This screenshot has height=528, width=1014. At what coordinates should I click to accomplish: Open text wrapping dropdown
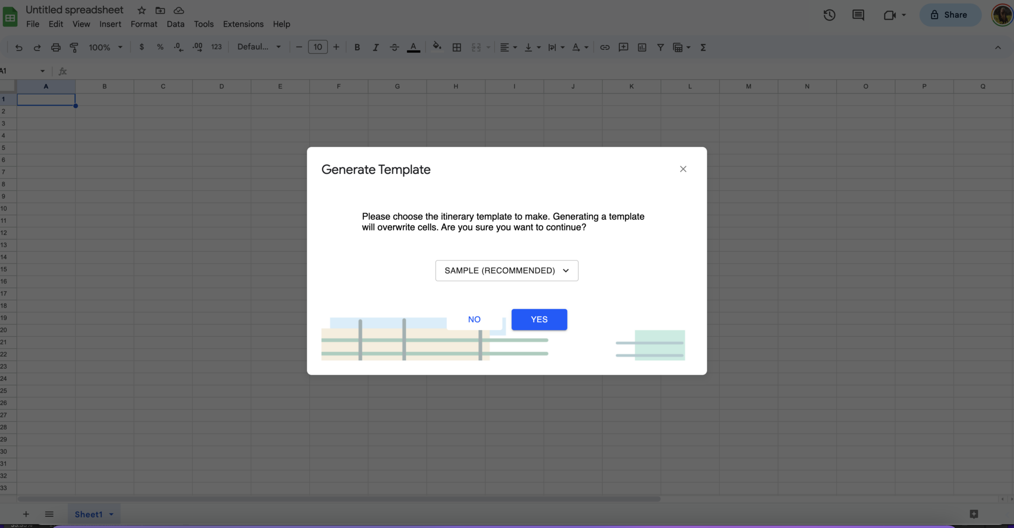[556, 47]
